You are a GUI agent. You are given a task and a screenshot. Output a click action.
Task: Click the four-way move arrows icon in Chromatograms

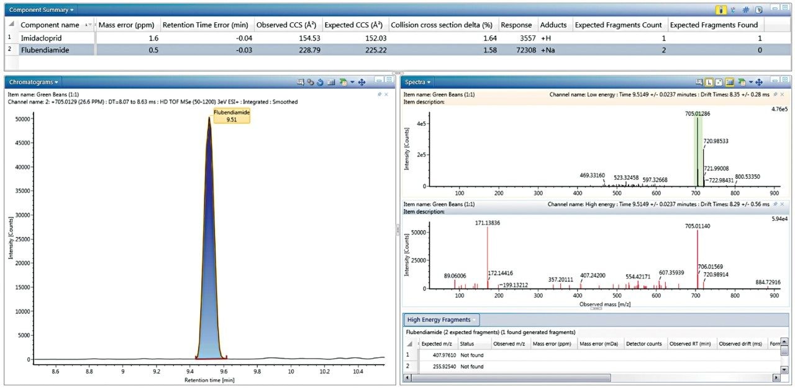tap(361, 82)
